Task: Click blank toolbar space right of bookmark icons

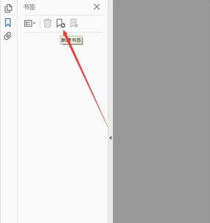Action: (91, 23)
